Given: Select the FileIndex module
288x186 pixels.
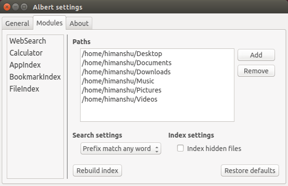Looking at the screenshot, I should (x=35, y=89).
